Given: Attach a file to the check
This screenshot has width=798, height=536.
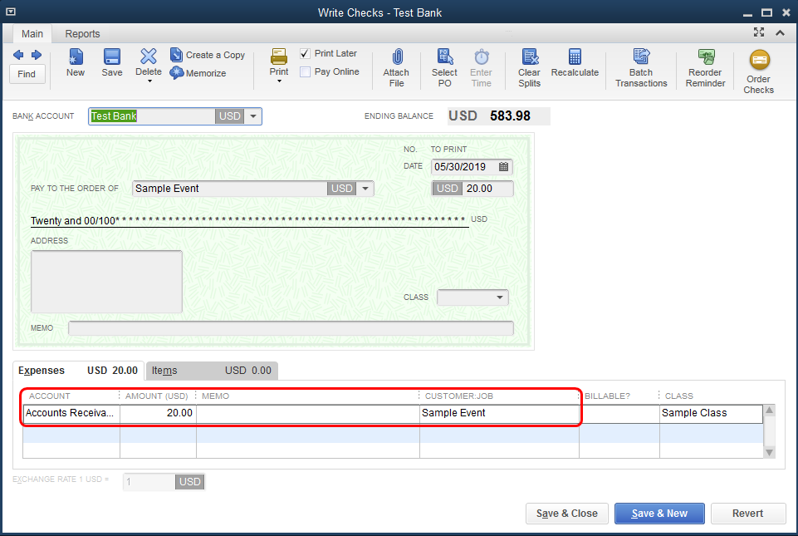Looking at the screenshot, I should [x=396, y=68].
